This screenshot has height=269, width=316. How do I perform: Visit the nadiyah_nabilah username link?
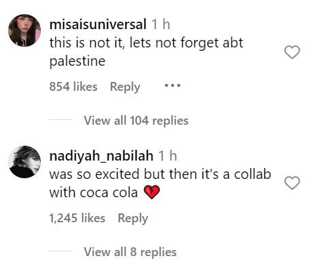[101, 156]
